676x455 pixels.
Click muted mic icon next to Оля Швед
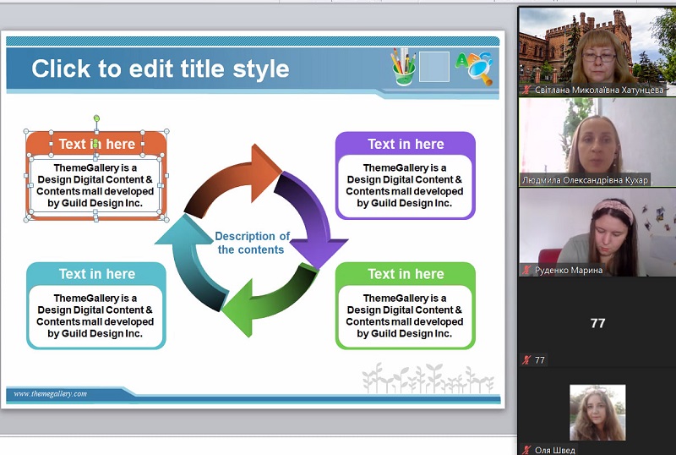click(x=526, y=450)
